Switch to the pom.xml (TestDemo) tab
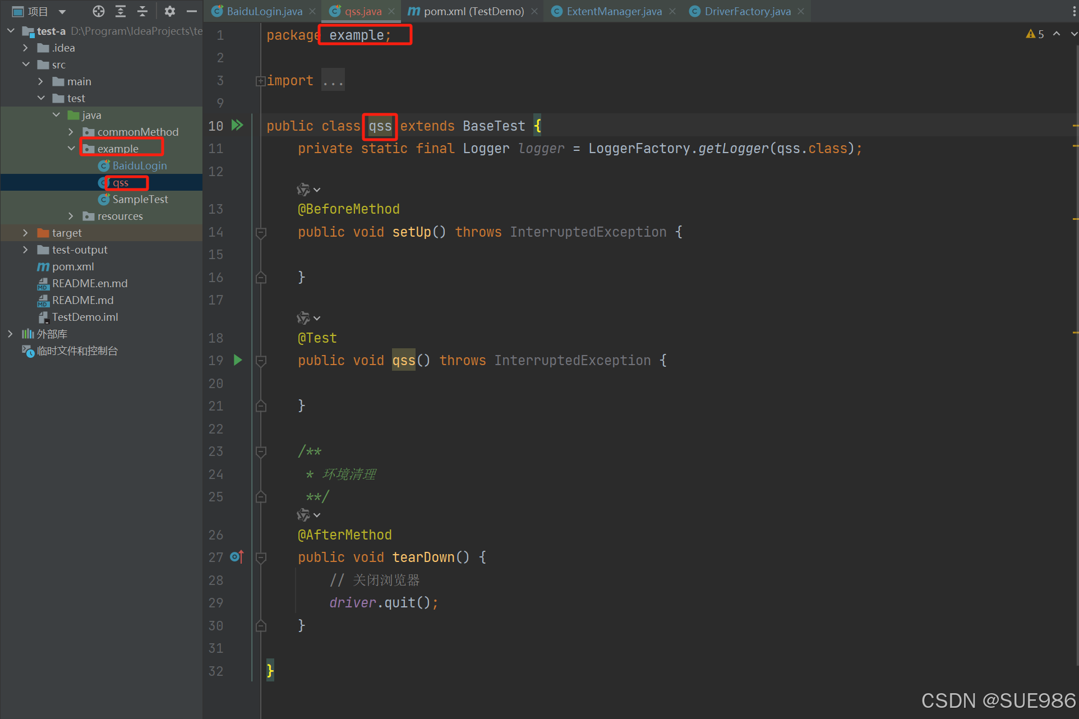The width and height of the screenshot is (1079, 719). 473,11
